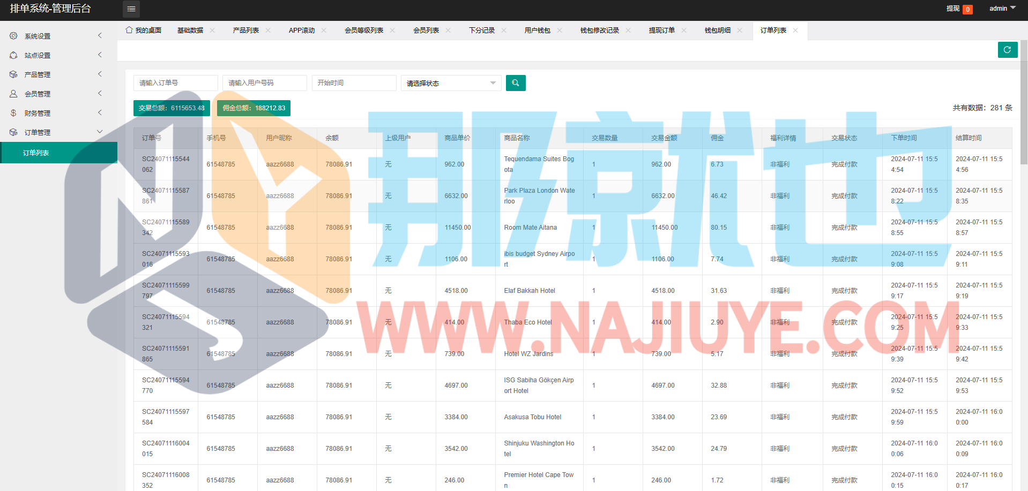The width and height of the screenshot is (1028, 491).
Task: Click the 会员管理 person icon
Action: (13, 94)
